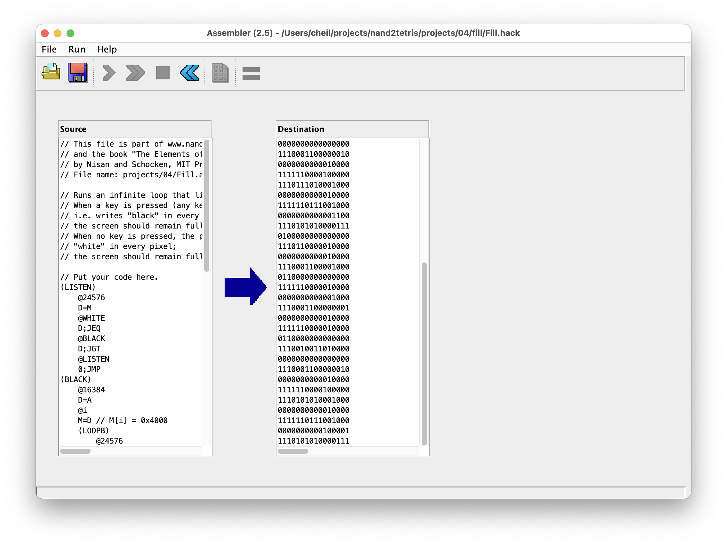Click the compare equals icon
This screenshot has width=727, height=546.
[x=251, y=73]
